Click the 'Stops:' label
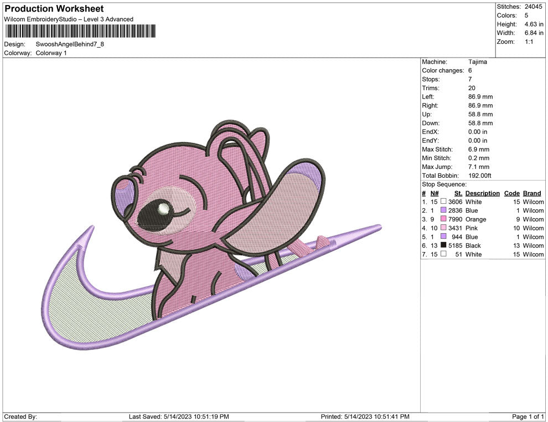The height and width of the screenshot is (422, 548). pyautogui.click(x=431, y=79)
